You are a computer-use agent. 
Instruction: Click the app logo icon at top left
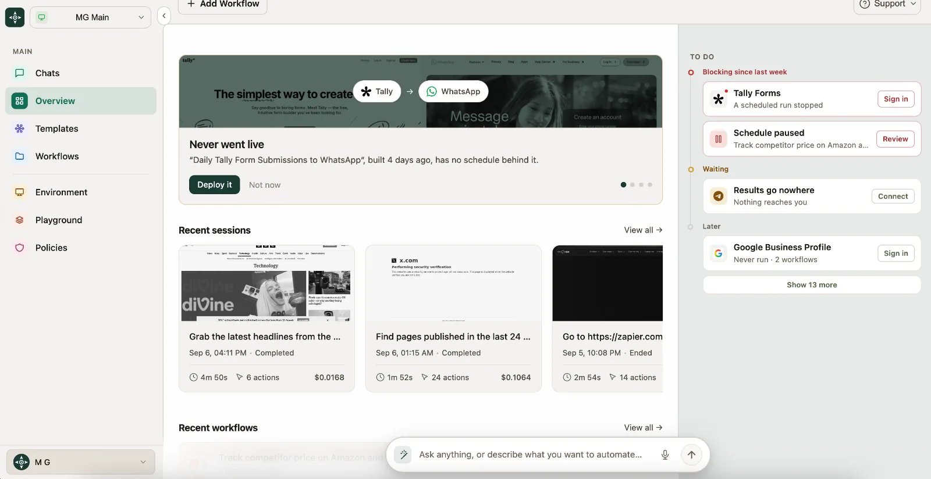pos(15,17)
